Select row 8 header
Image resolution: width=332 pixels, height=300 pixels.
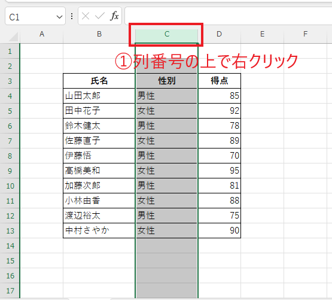10,156
